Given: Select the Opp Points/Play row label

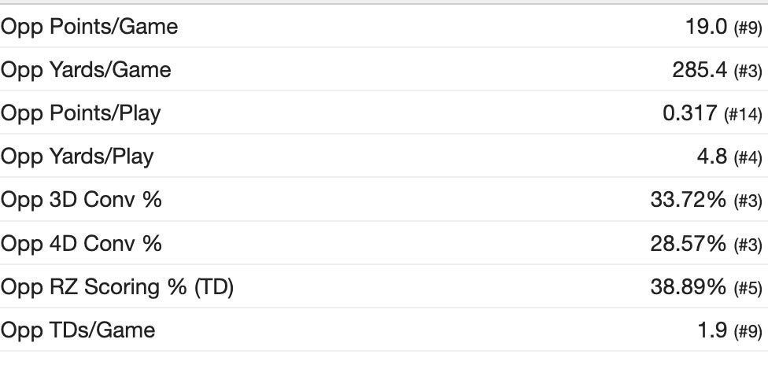Looking at the screenshot, I should [x=80, y=113].
